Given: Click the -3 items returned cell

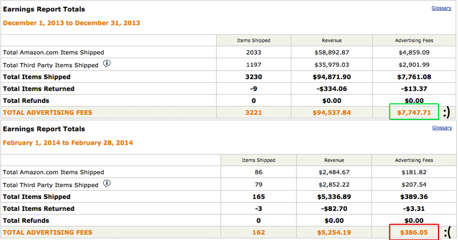Looking at the screenshot, I should 259,209.
